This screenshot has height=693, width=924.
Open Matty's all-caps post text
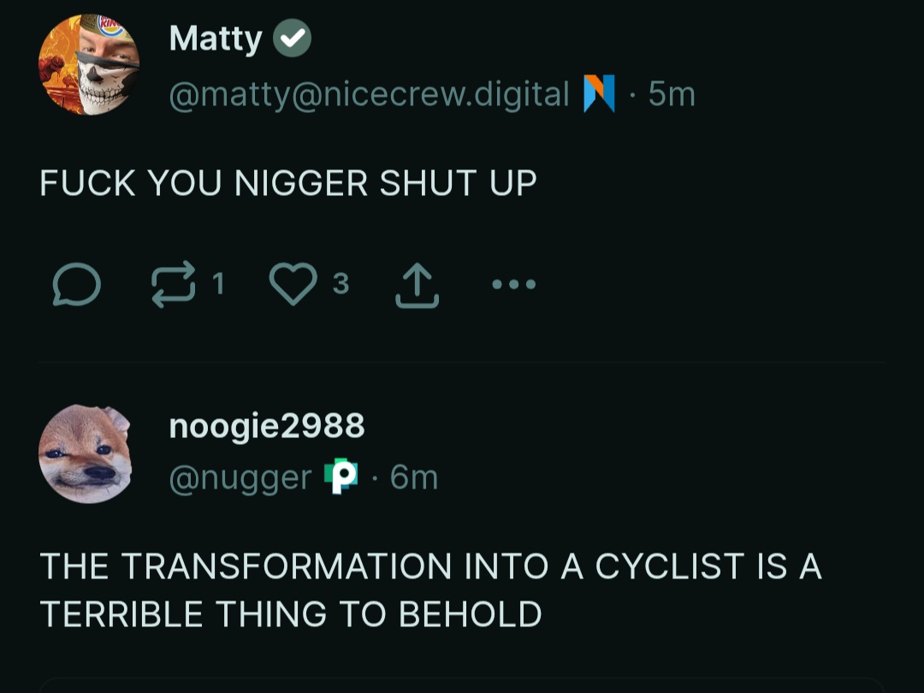pos(288,183)
